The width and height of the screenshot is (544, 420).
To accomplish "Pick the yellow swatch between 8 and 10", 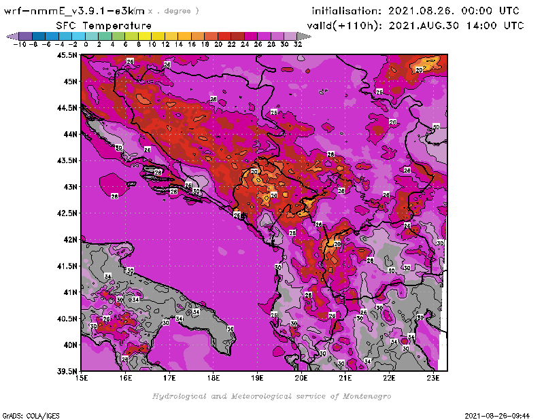I will (145, 36).
